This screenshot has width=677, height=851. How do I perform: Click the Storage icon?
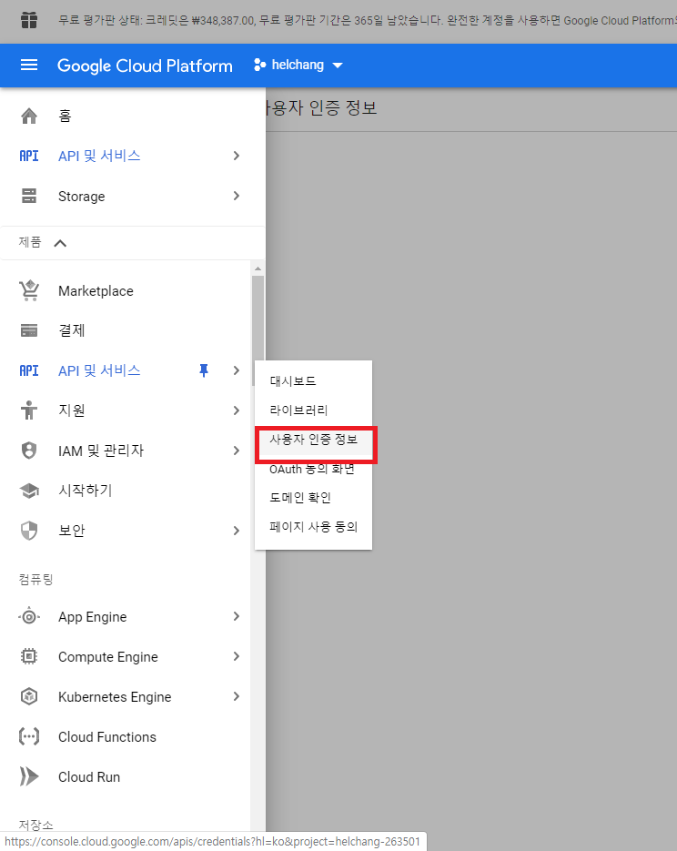pos(29,196)
